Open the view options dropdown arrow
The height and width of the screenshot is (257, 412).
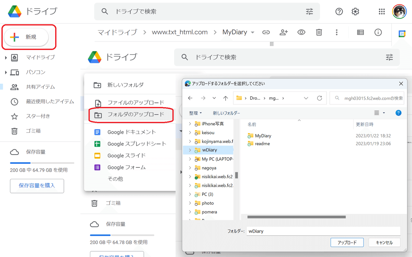(x=384, y=113)
